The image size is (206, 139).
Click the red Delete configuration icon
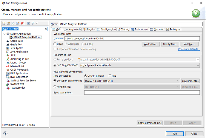coord(22,23)
